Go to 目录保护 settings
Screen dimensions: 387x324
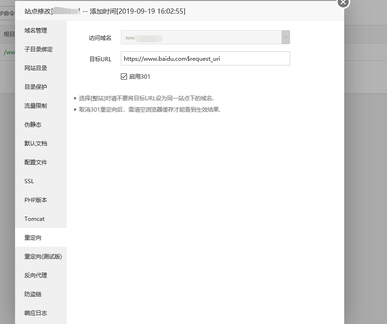click(41, 87)
